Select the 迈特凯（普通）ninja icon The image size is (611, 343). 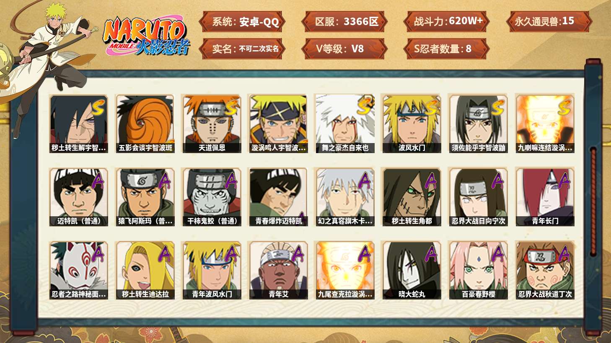tap(78, 197)
